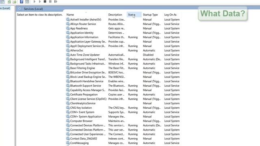This screenshot has width=260, height=146.
Task: Click description 'Enables wire..' of Bluetooth Handsfree Service
Action: pyautogui.click(x=117, y=81)
